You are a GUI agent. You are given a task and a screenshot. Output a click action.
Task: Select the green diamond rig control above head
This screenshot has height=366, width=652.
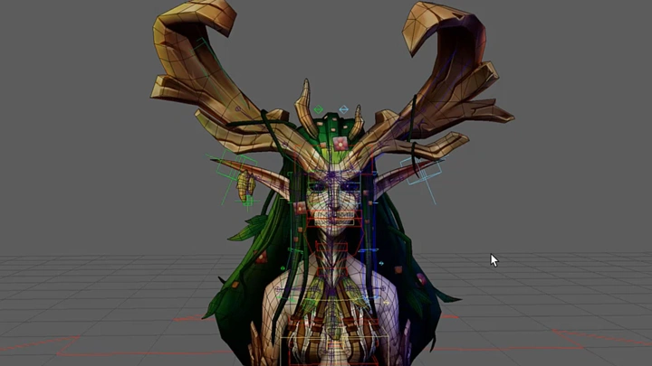click(x=319, y=109)
